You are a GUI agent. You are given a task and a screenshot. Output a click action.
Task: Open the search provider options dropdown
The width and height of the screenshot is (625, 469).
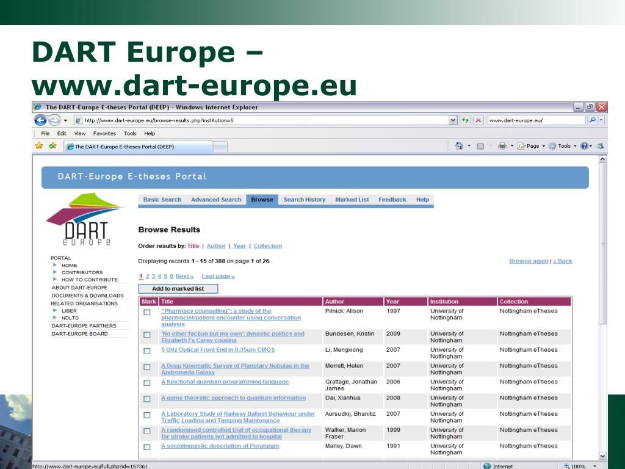coord(601,120)
